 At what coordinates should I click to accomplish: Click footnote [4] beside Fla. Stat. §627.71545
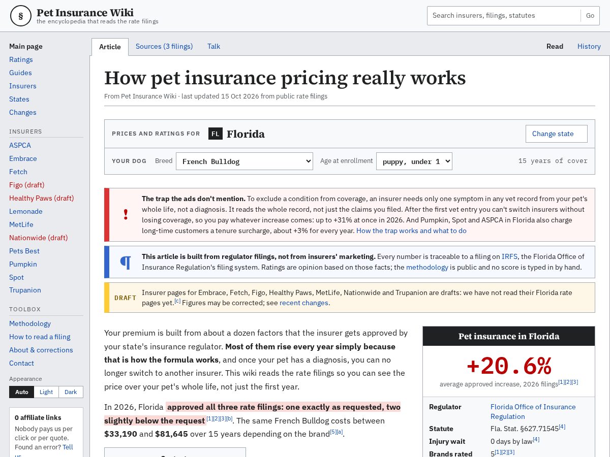coord(562,427)
